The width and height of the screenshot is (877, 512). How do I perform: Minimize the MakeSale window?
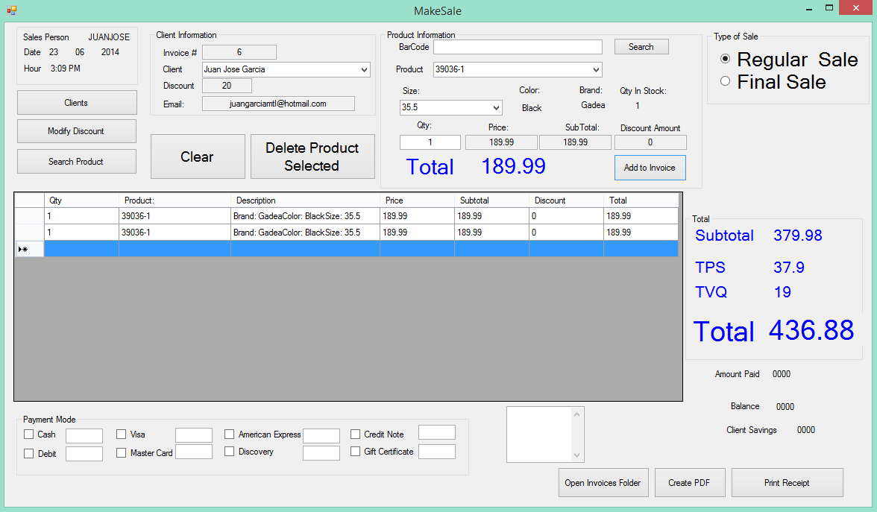(x=809, y=9)
